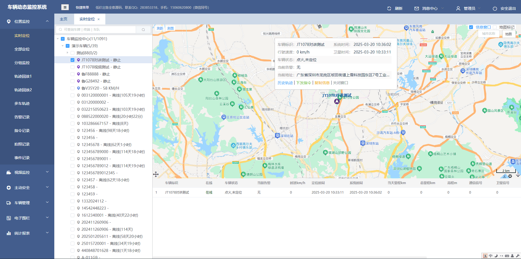Click the IME 中 language indicator
The height and width of the screenshot is (259, 521).
coord(491,256)
